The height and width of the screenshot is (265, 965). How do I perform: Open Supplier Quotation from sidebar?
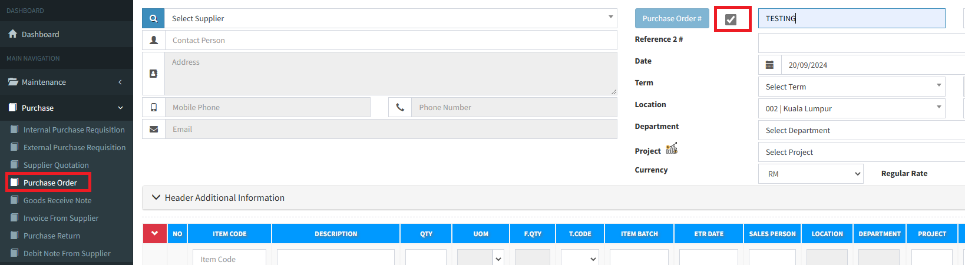[x=56, y=165]
